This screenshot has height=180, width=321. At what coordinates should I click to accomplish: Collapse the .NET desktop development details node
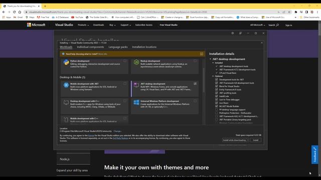[x=210, y=59]
